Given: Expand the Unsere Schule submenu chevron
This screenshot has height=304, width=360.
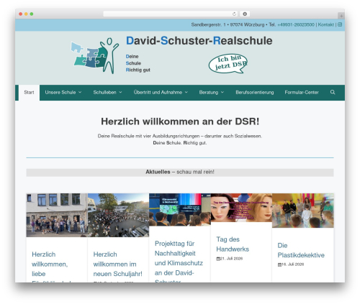Looking at the screenshot, I should 80,92.
